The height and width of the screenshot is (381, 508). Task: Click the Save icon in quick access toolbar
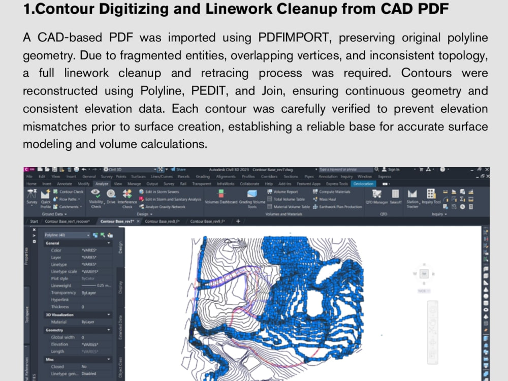pos(54,170)
